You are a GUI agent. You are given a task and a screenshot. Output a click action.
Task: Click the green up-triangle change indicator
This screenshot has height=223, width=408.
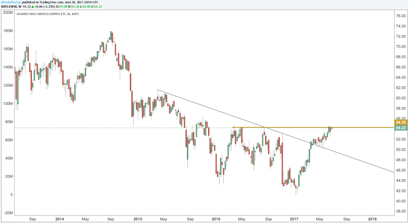[x=33, y=6]
